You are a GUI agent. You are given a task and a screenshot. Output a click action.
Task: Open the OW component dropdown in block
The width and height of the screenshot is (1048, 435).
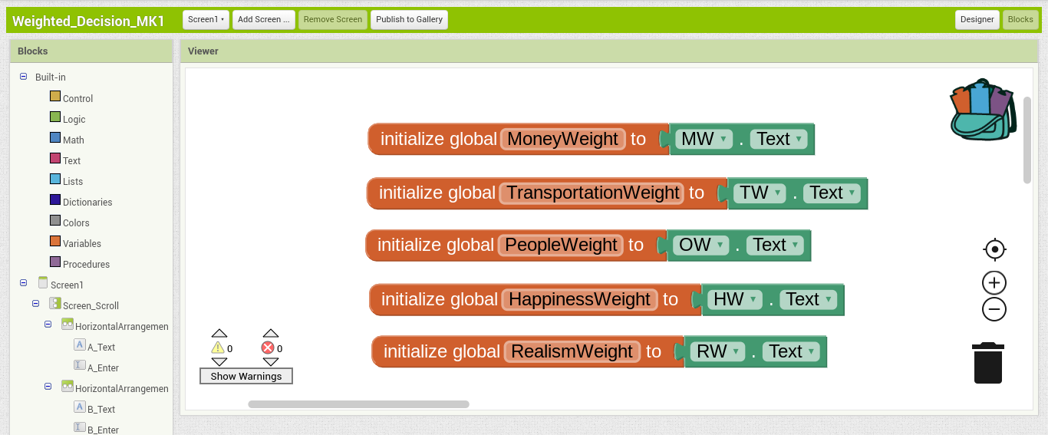click(700, 245)
